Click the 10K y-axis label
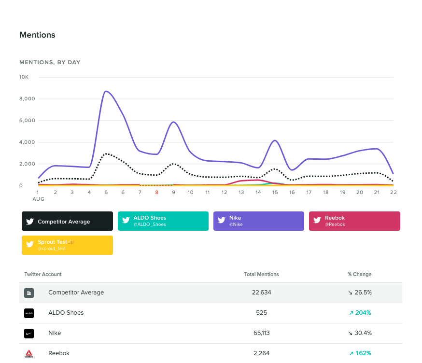Screen dimensions: 422x363 [24, 77]
